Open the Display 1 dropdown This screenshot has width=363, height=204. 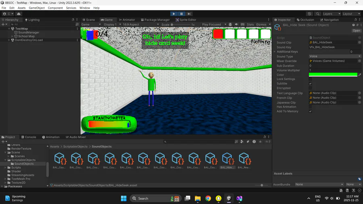point(112,25)
